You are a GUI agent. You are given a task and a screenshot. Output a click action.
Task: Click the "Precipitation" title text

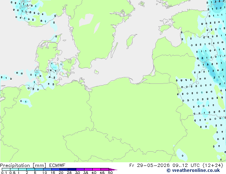15,165
